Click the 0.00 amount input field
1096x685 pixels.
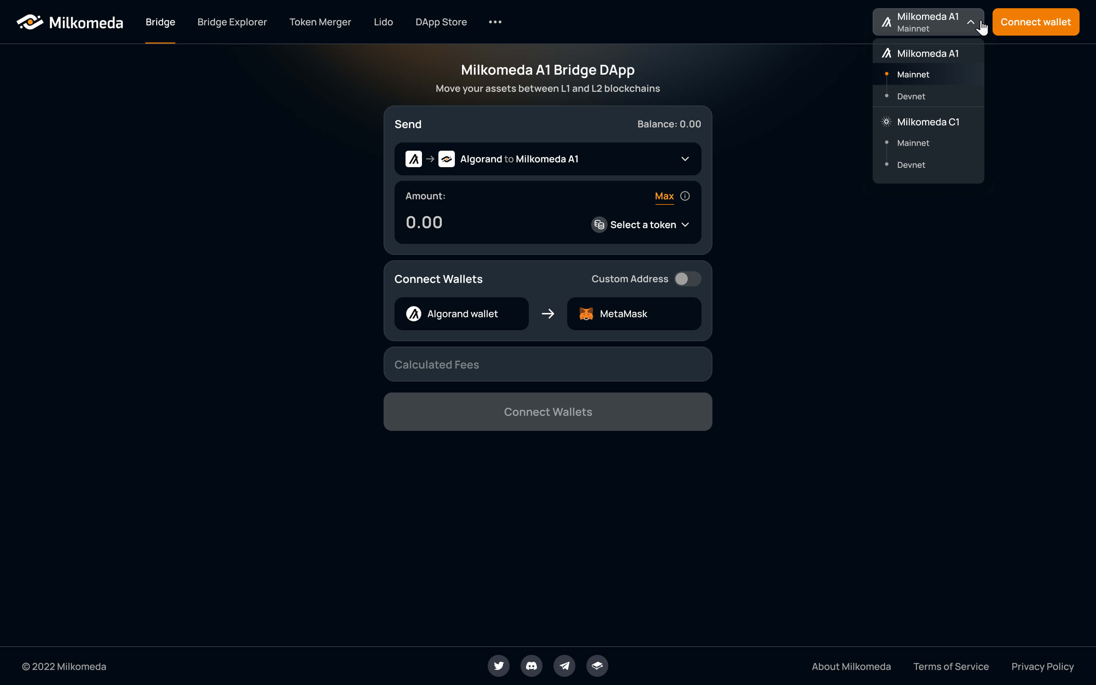pos(475,222)
